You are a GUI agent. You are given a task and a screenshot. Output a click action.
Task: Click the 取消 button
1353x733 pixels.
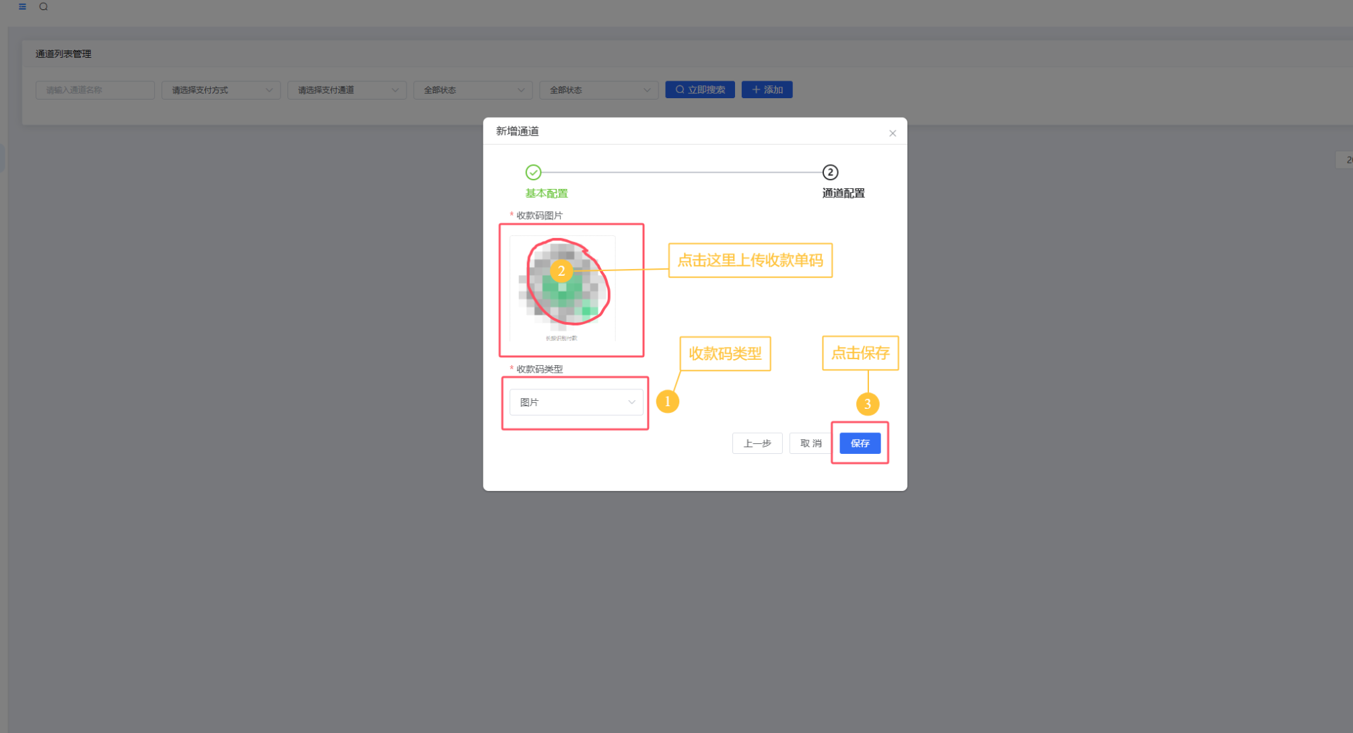(x=810, y=443)
